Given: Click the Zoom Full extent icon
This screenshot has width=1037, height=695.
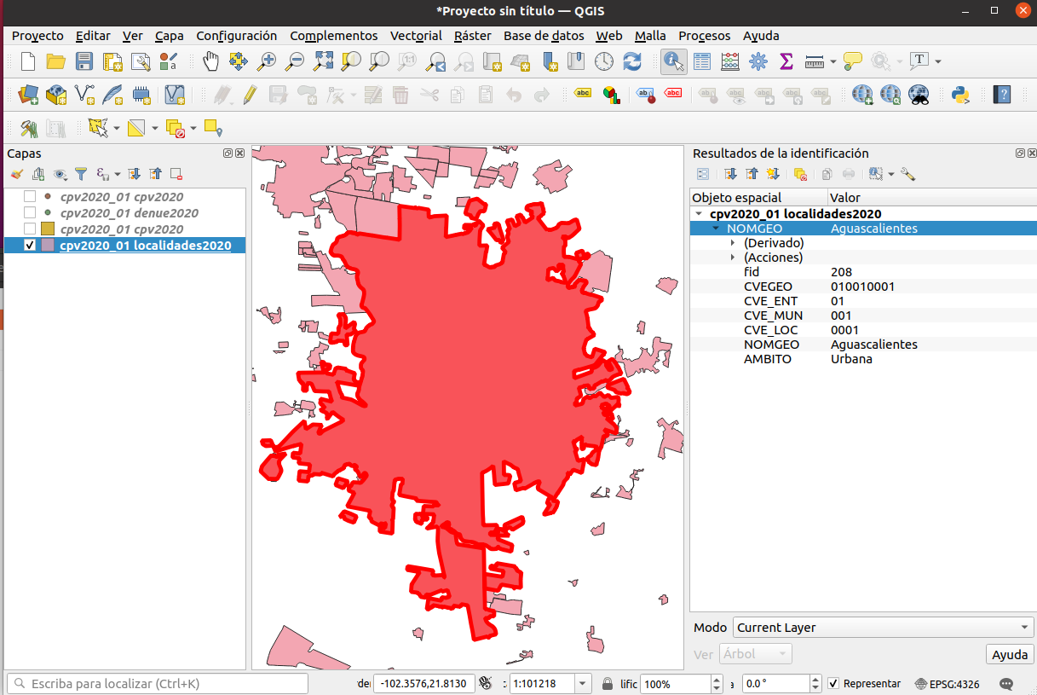Looking at the screenshot, I should [323, 61].
